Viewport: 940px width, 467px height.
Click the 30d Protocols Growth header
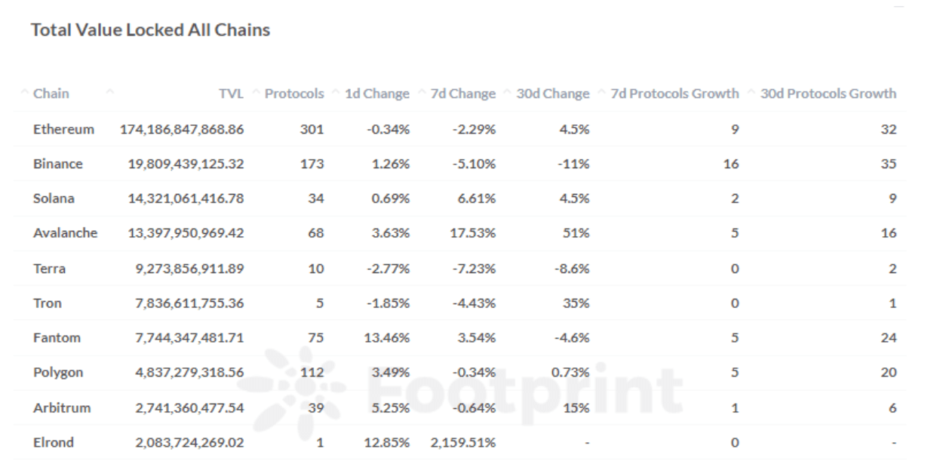(x=828, y=94)
